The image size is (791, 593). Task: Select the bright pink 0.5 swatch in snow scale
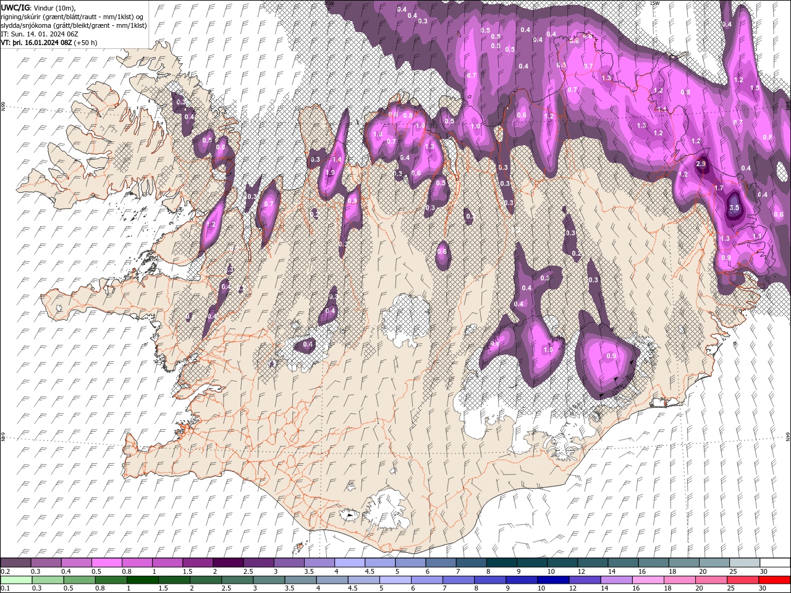coord(106,562)
